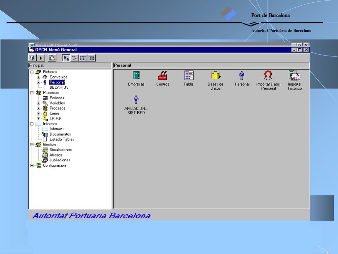Select Convenios in the tree
338x254 pixels.
point(58,77)
